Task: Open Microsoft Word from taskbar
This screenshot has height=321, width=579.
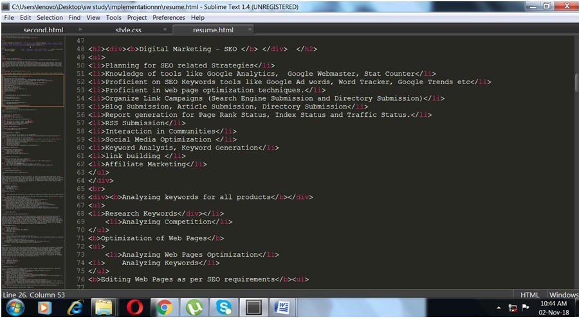Action: pos(282,308)
